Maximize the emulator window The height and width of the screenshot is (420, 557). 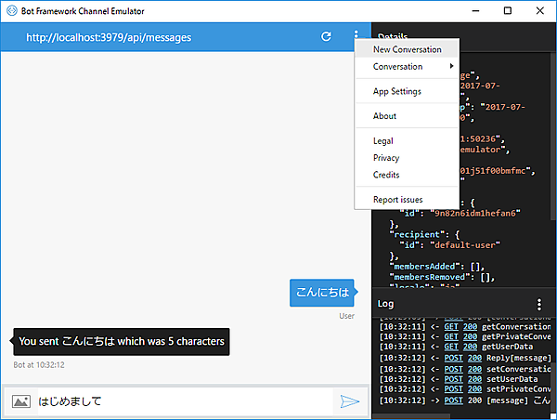508,10
